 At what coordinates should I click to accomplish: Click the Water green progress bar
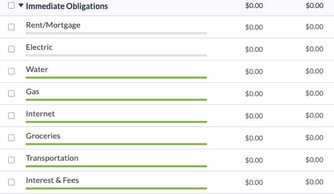116,78
